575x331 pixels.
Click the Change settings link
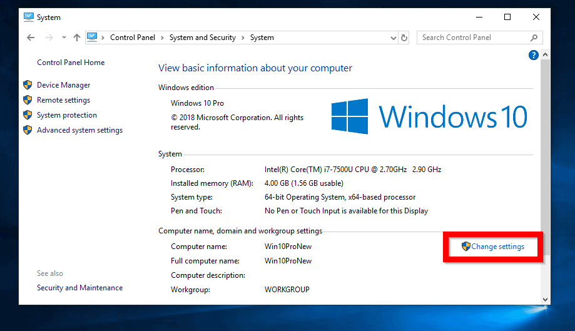coord(497,247)
